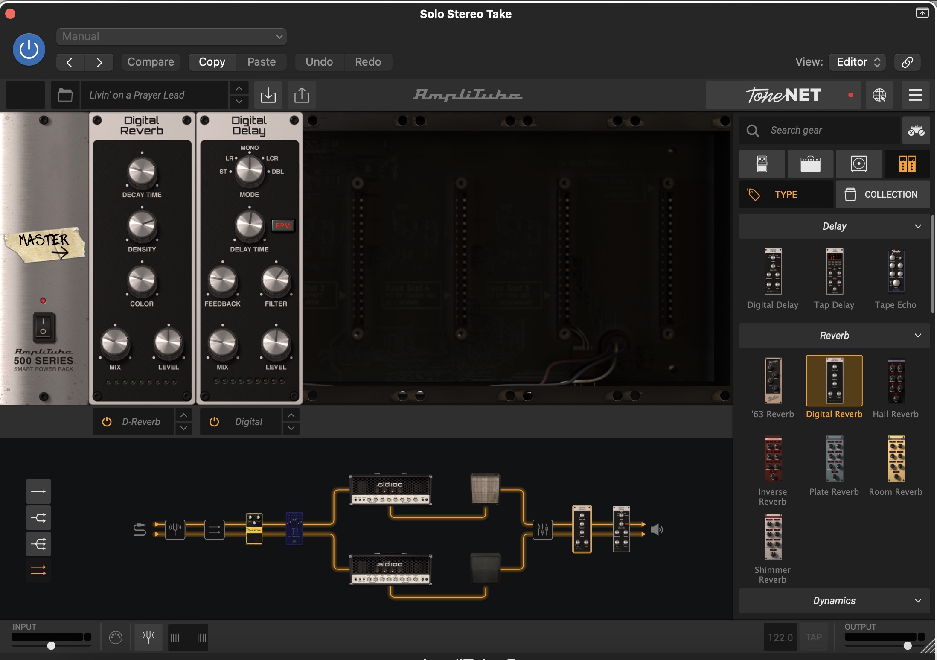Select the stomp pedal gear category

coord(762,164)
